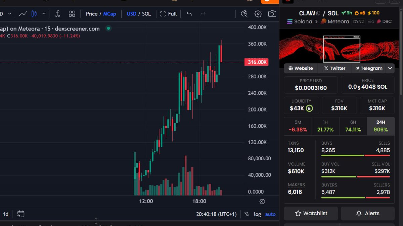
Task: Open the token Website link
Action: (x=300, y=68)
